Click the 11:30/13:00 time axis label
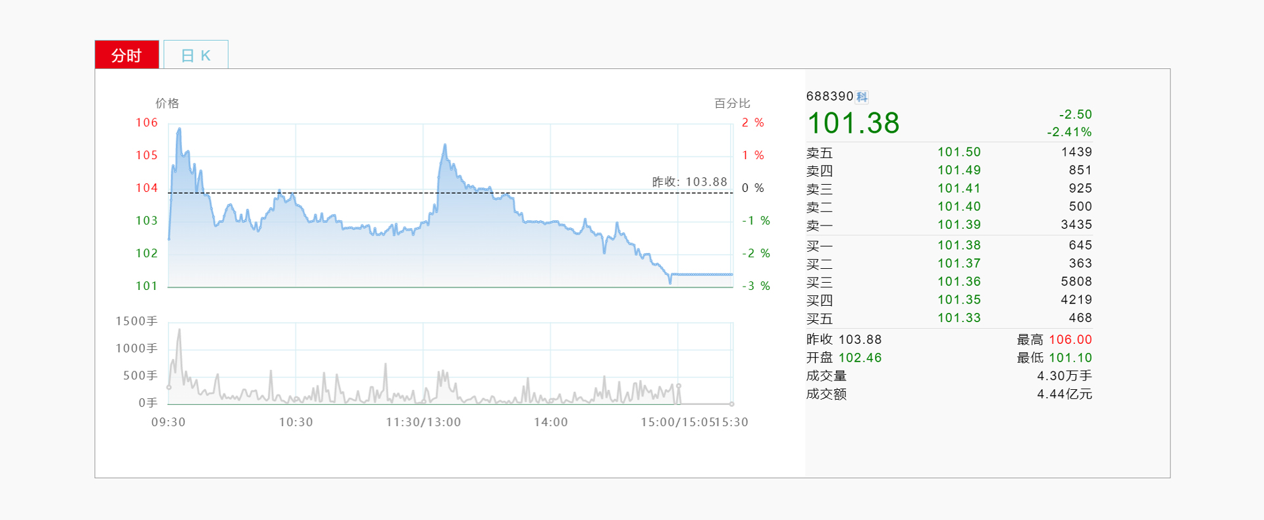1264x520 pixels. pyautogui.click(x=423, y=423)
